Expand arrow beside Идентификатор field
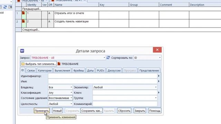 (159, 76)
